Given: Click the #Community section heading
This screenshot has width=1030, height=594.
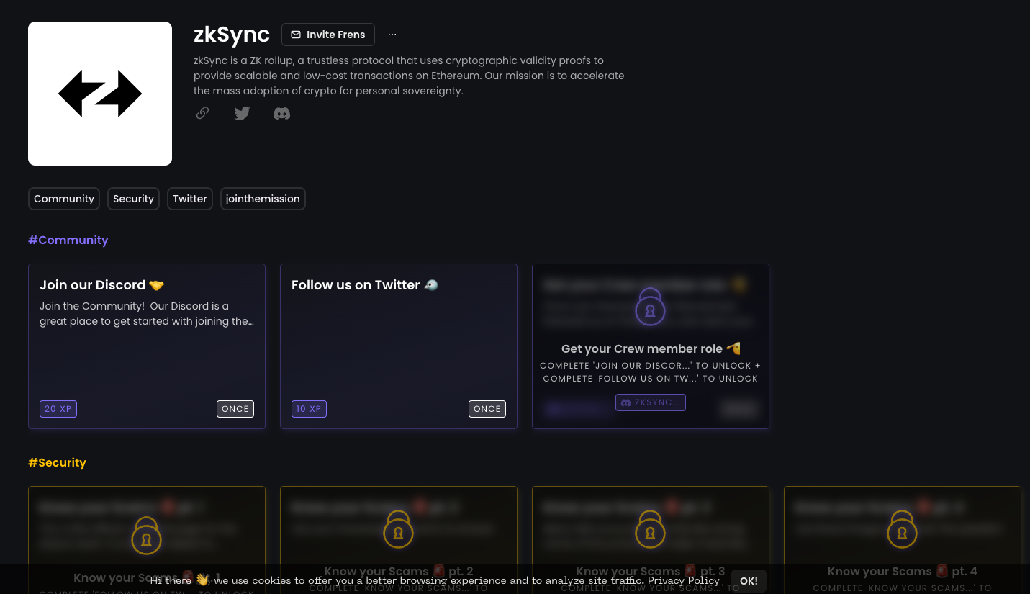Looking at the screenshot, I should click(x=68, y=240).
